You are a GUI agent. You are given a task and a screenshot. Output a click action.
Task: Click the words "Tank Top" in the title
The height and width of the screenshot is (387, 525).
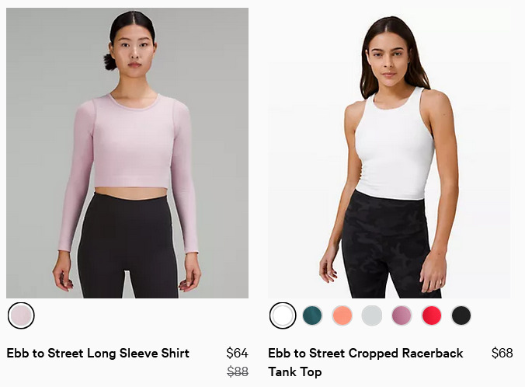[x=295, y=372]
